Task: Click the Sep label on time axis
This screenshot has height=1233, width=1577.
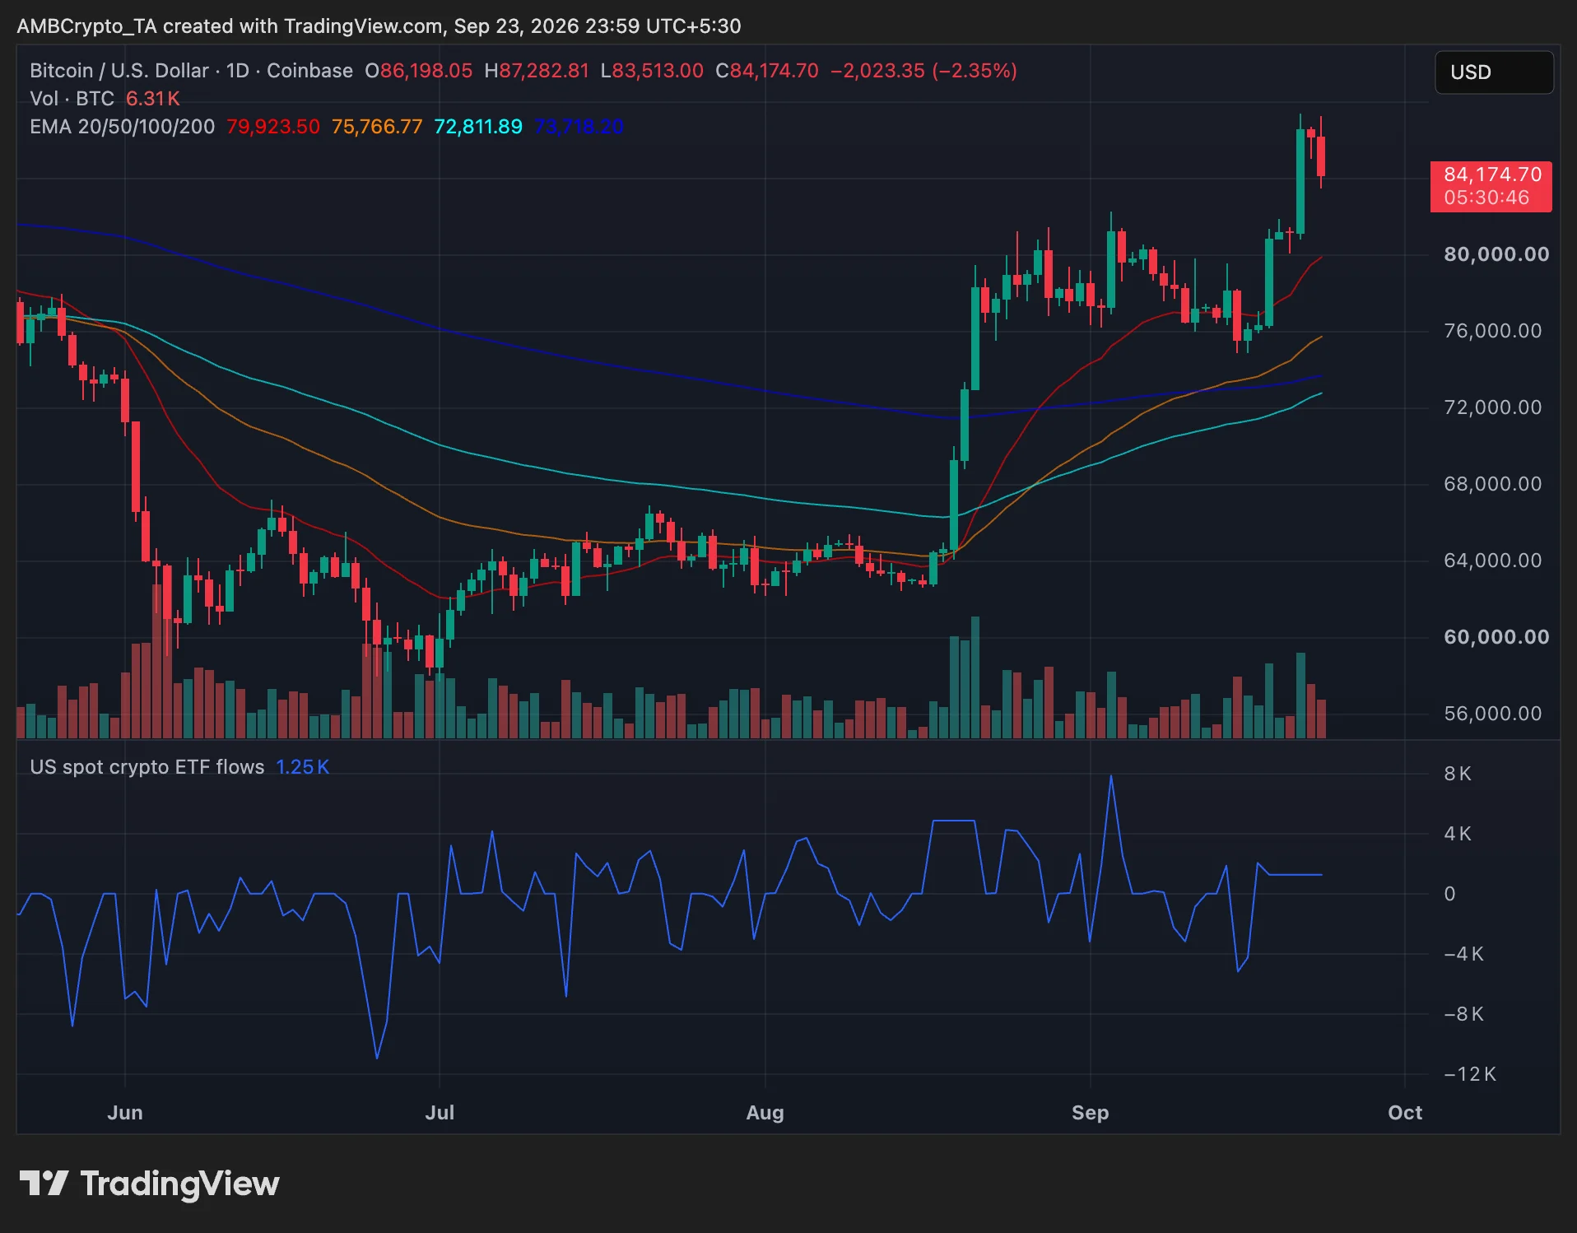Action: [x=1090, y=1113]
